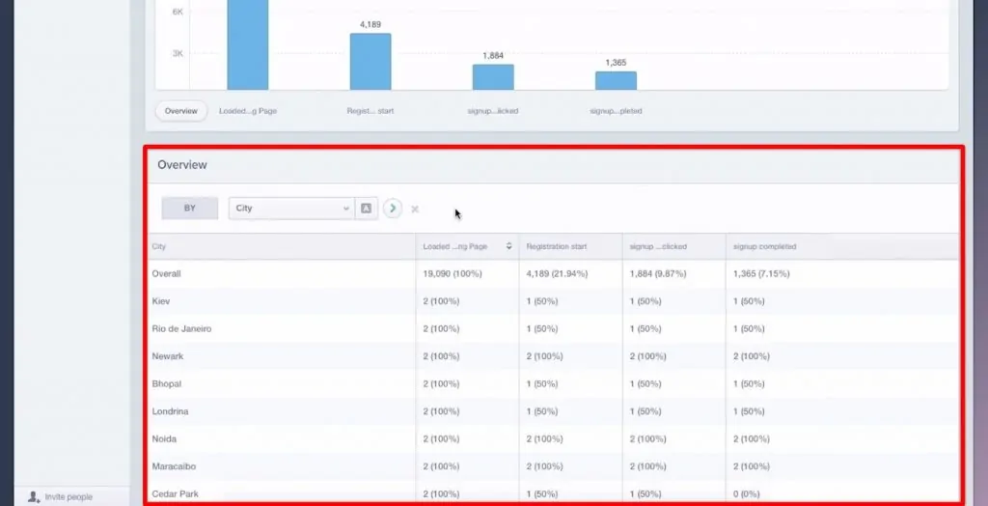Click the chart bar labeled 1,884
This screenshot has height=506, width=988.
[493, 77]
